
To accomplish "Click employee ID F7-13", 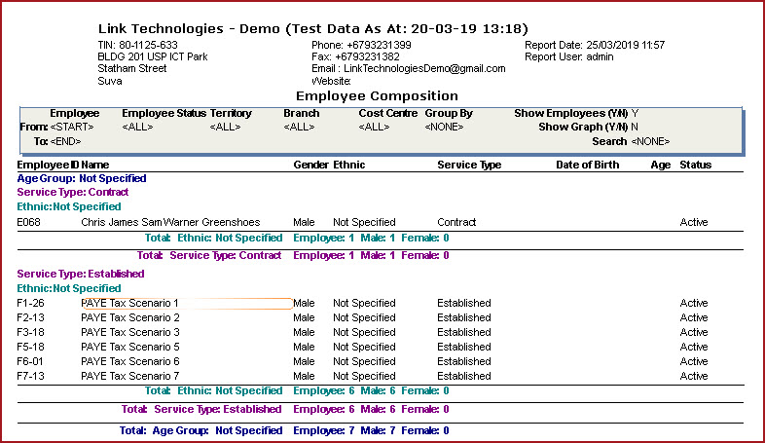I will point(30,377).
